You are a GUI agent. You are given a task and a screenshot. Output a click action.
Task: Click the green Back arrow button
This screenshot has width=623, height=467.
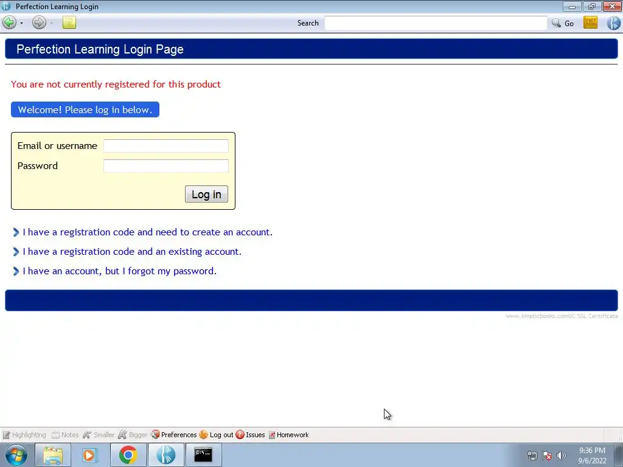[10, 22]
